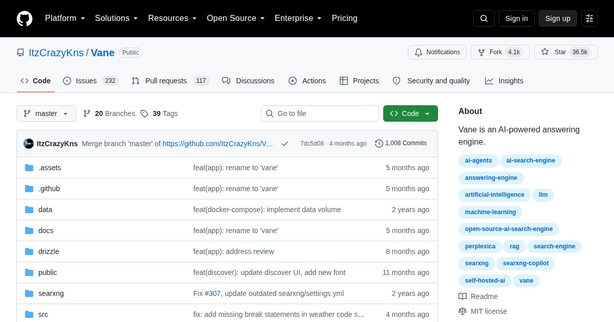Screen dimensions: 614x322
Task: Select the perplexica topic tag
Action: pos(480,246)
